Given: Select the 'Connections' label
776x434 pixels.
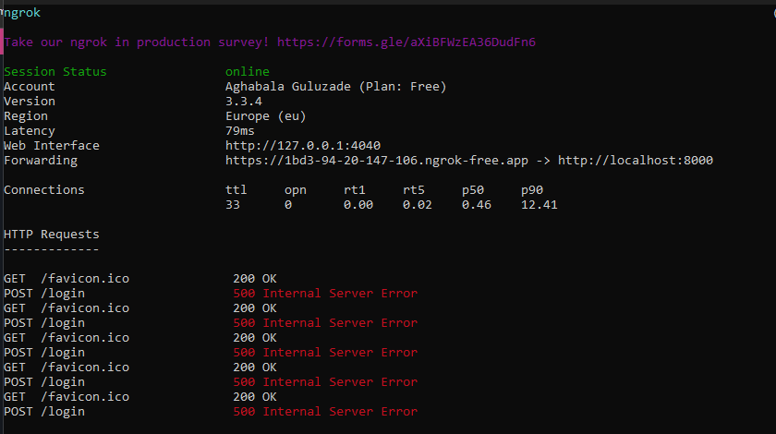Looking at the screenshot, I should click(x=44, y=190).
